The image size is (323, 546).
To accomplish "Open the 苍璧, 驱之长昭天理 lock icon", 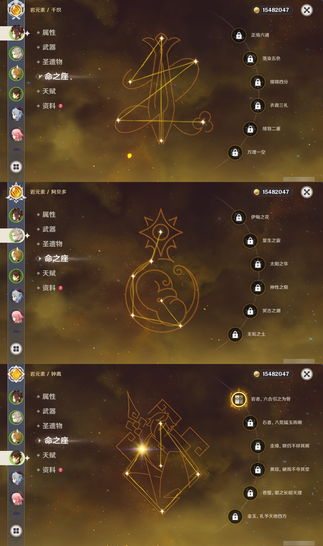I will coord(250,493).
